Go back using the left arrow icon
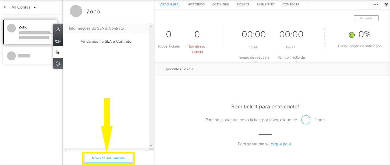This screenshot has height=165, width=390. 5,7
